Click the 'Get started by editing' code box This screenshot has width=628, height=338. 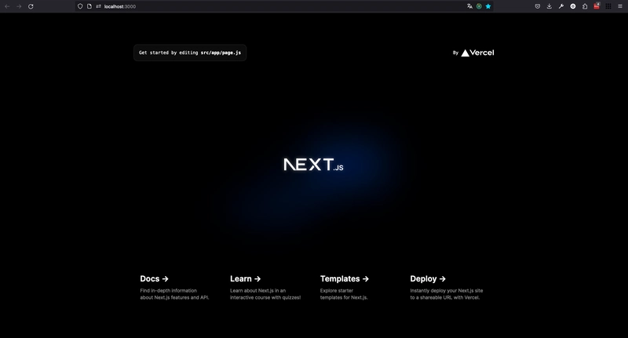[190, 53]
